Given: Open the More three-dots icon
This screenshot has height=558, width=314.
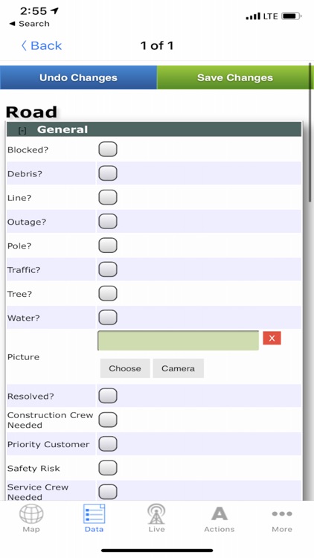Looking at the screenshot, I should [x=282, y=513].
